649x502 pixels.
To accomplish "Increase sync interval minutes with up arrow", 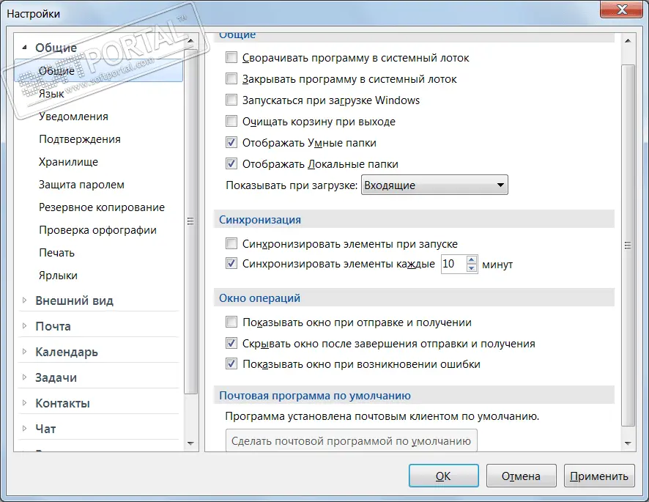I will [x=471, y=260].
